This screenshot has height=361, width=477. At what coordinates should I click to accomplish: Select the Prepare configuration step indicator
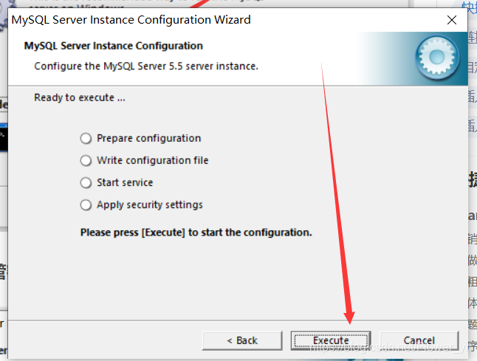click(86, 138)
